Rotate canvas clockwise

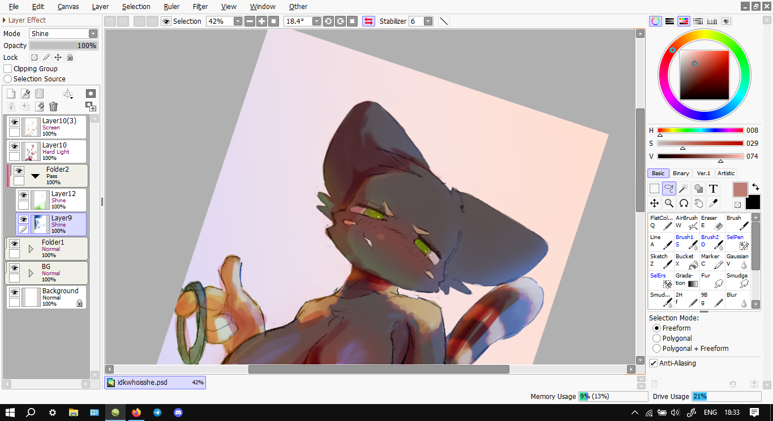(x=341, y=21)
